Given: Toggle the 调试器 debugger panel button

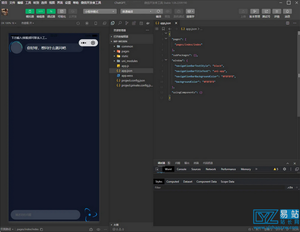Looking at the screenshot, I should click(x=51, y=12).
